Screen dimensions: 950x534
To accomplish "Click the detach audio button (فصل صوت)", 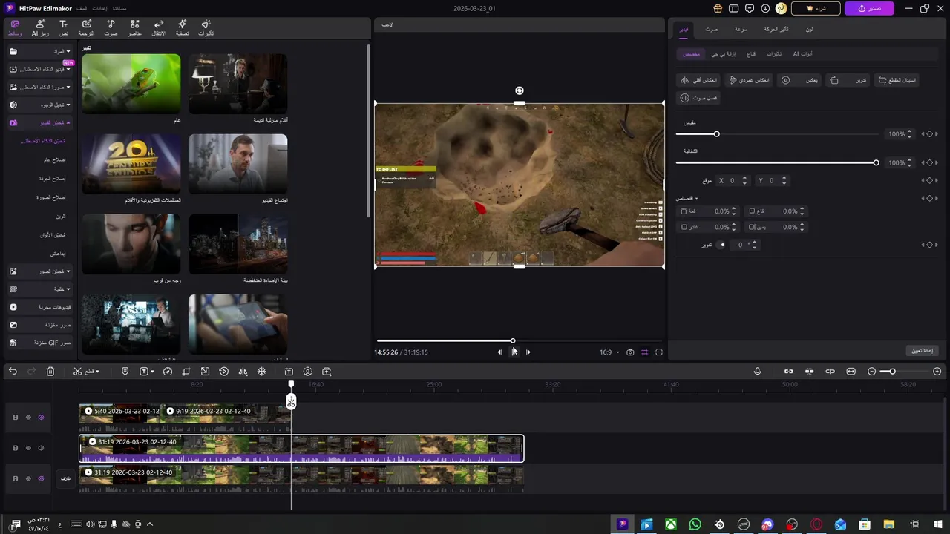I will point(698,98).
